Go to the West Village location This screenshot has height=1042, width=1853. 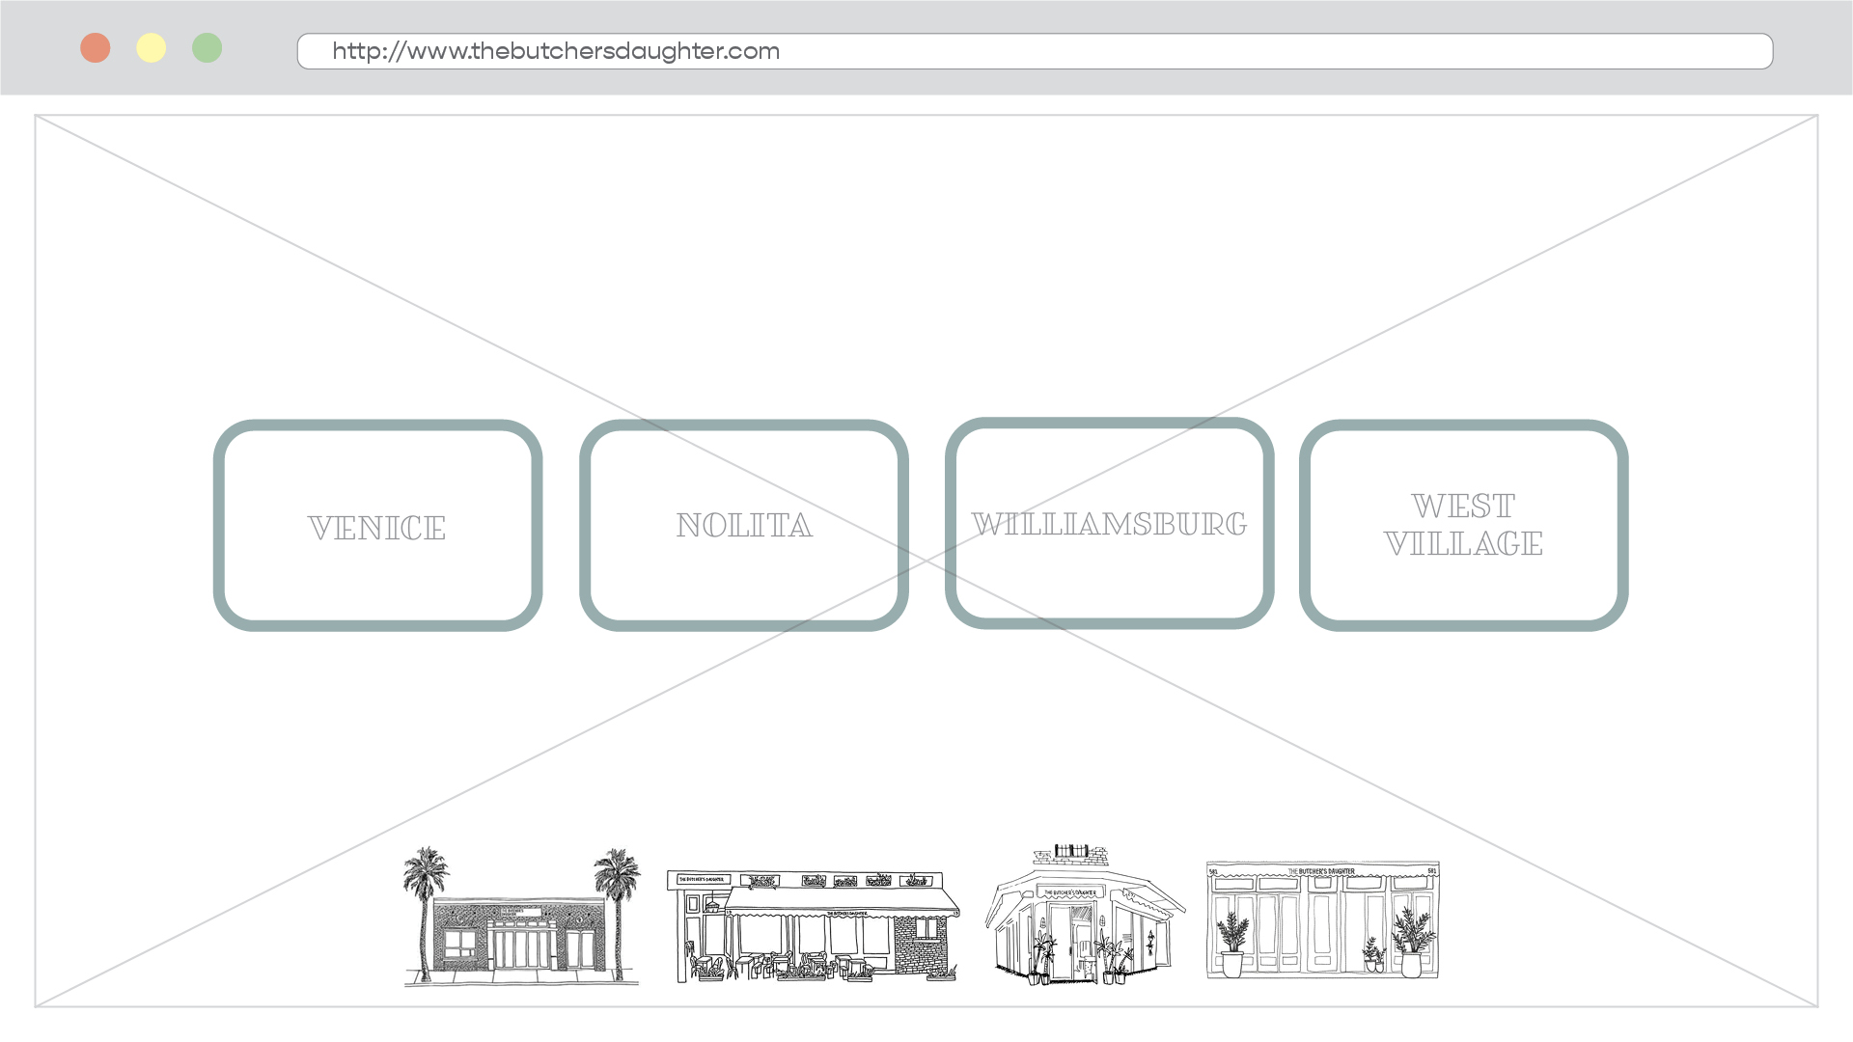[x=1463, y=526]
